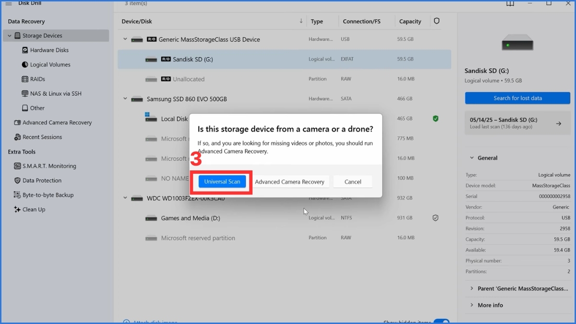Select the last Microsoft reserved partition row

[x=284, y=238]
